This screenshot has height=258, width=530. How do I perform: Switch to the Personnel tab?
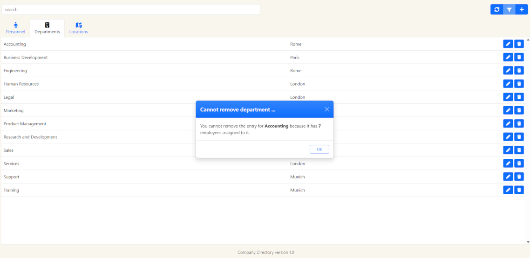[15, 28]
